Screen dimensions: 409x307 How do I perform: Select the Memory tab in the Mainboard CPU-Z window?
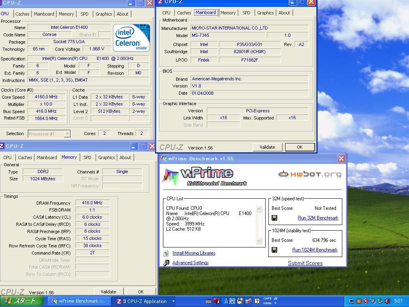[x=228, y=12]
